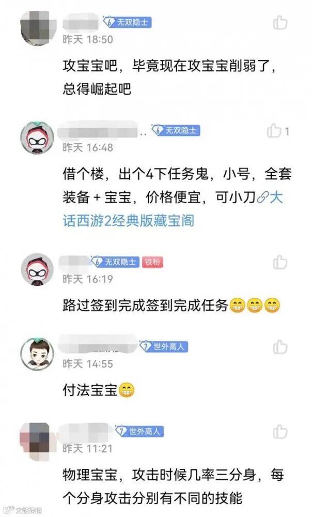Image resolution: width=312 pixels, height=517 pixels.
Task: Tap the 无双隐士 badge on the 16:48 comment
Action: [176, 130]
